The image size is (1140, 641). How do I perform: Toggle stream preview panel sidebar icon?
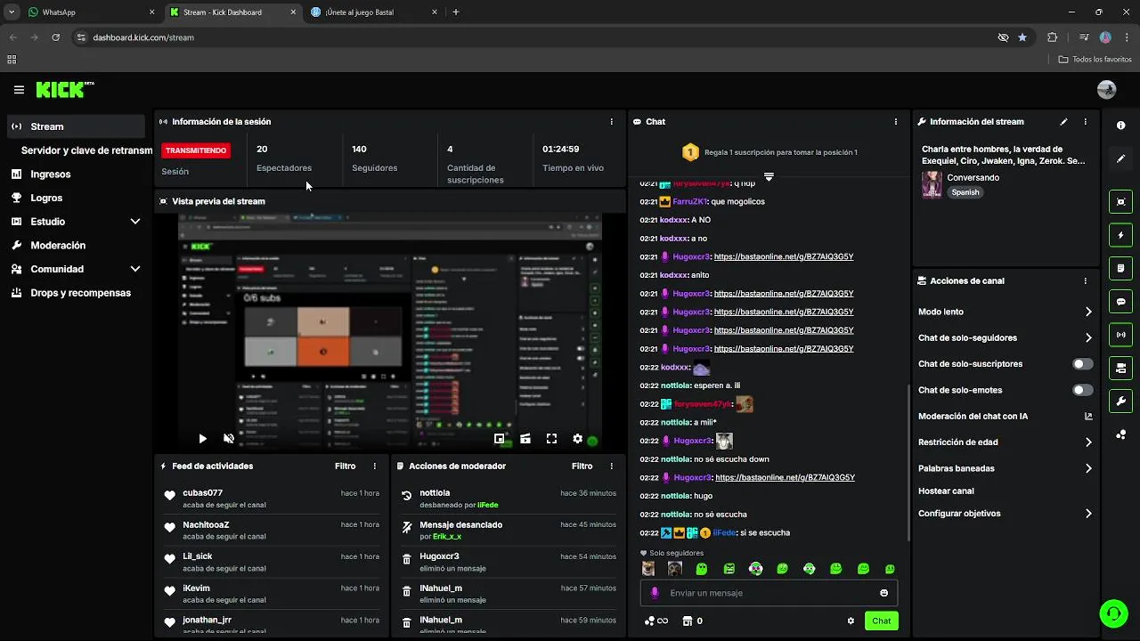[1120, 202]
